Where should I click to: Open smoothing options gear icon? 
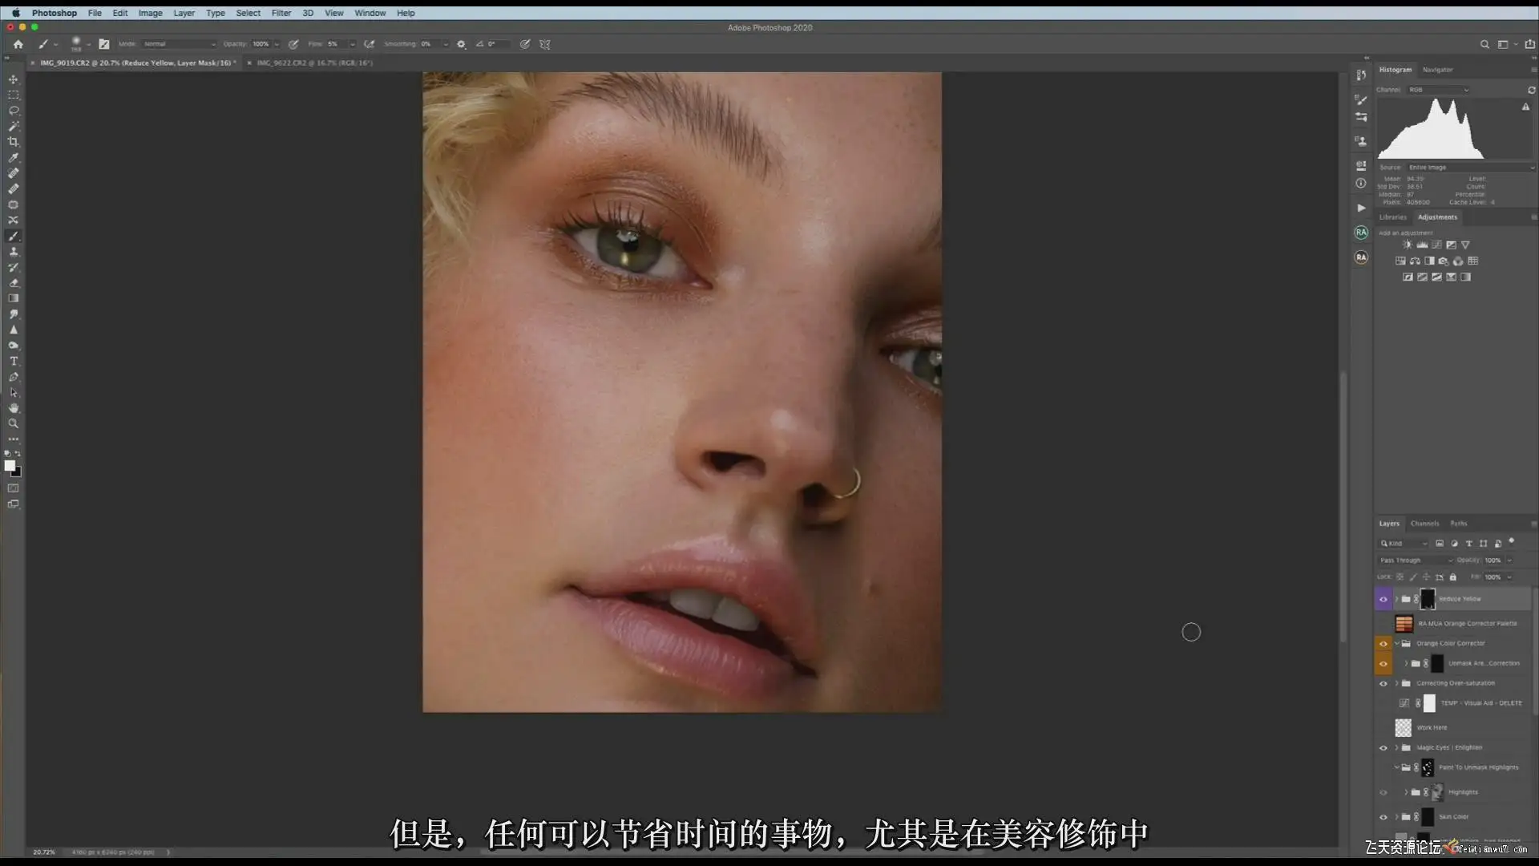461,44
